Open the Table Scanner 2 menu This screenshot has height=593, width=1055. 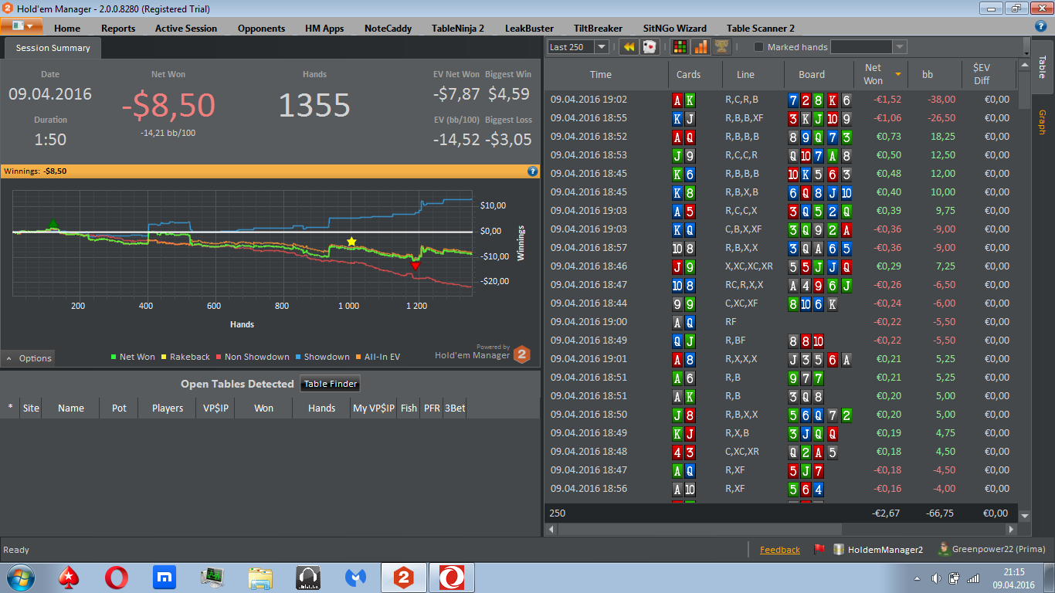click(761, 29)
